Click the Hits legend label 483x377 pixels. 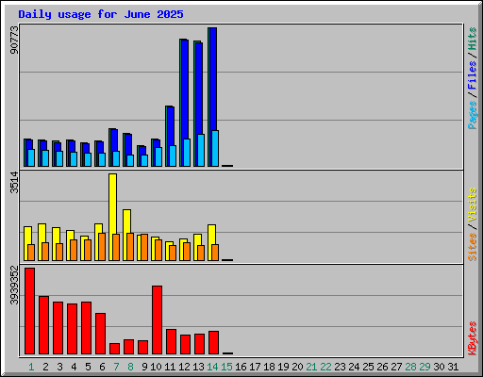pyautogui.click(x=472, y=39)
